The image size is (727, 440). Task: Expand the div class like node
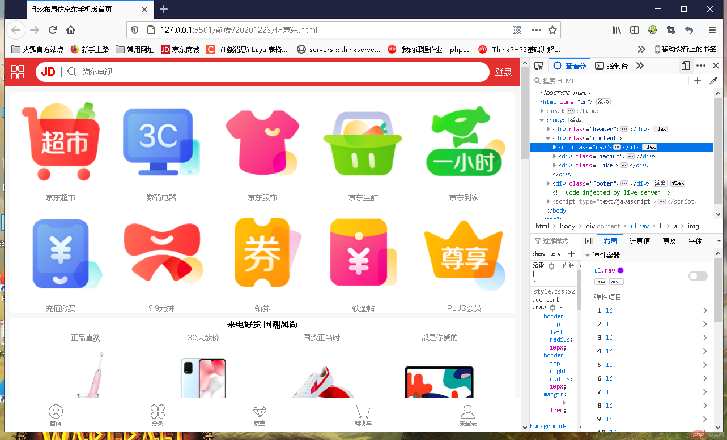click(554, 165)
